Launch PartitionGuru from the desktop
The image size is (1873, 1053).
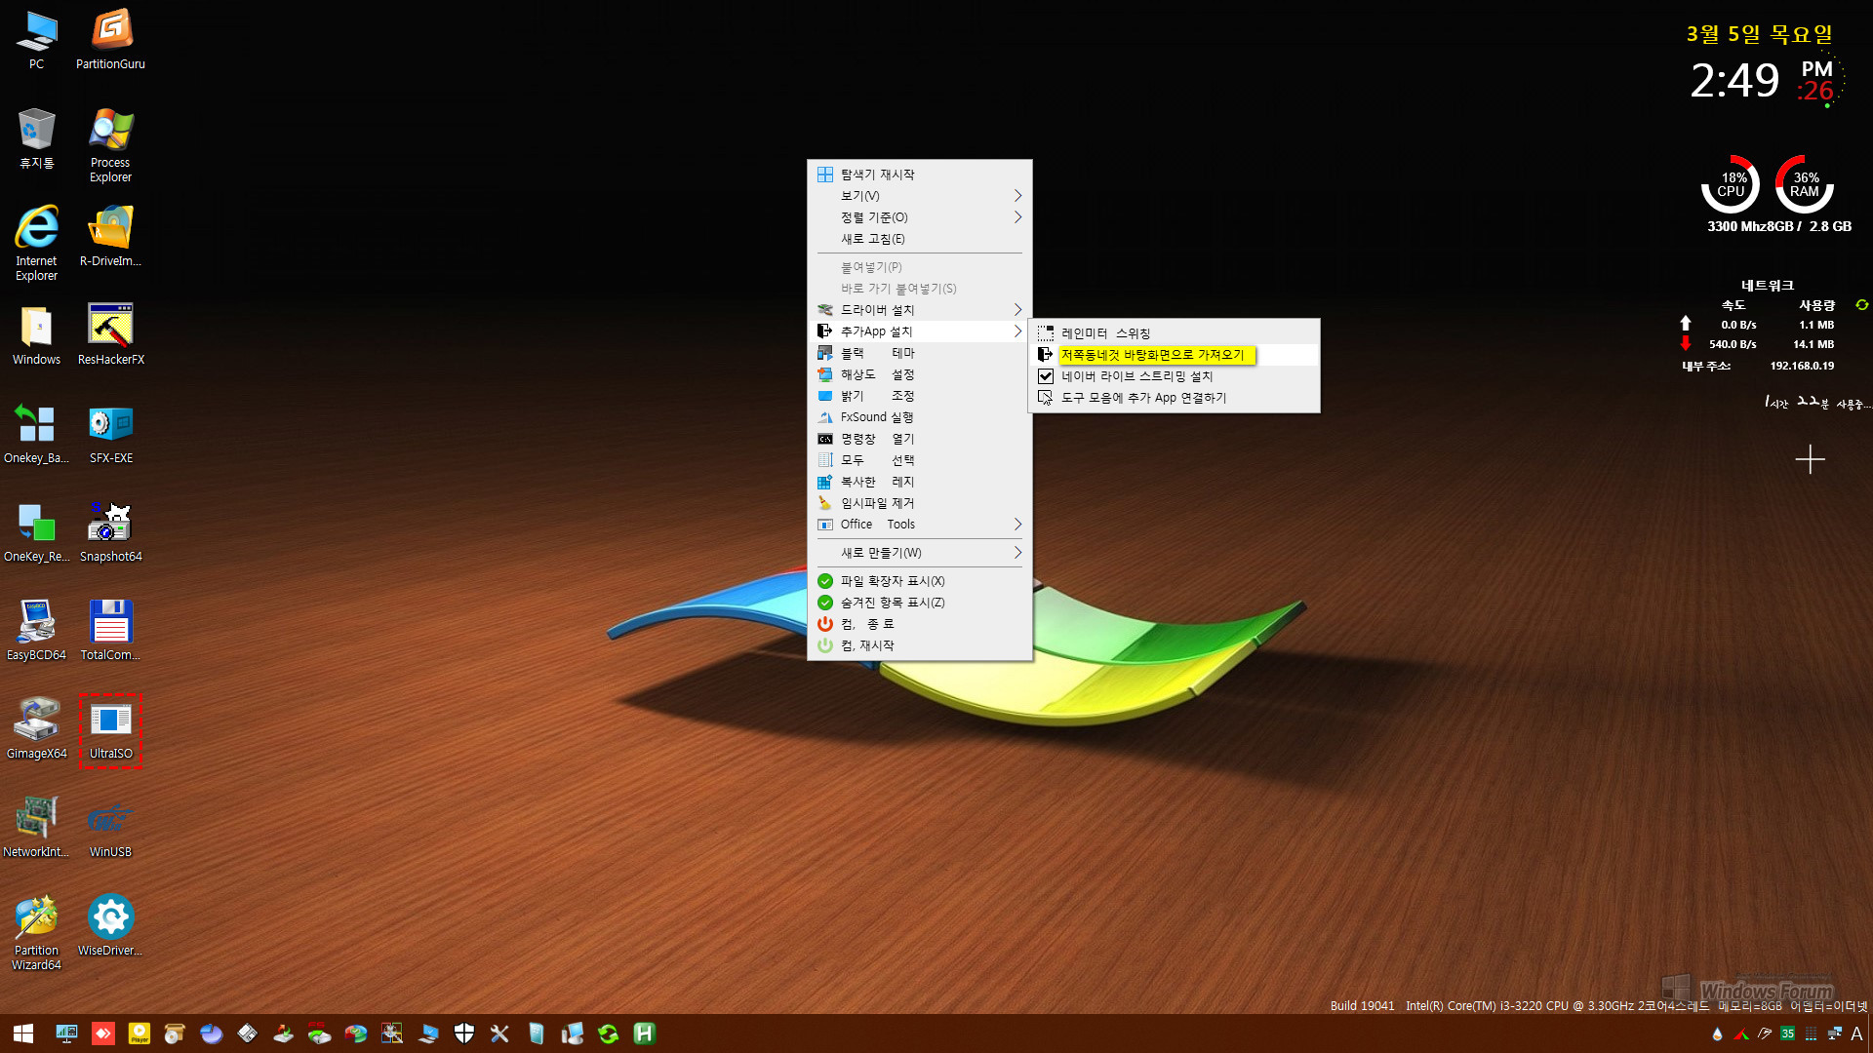pos(110,41)
